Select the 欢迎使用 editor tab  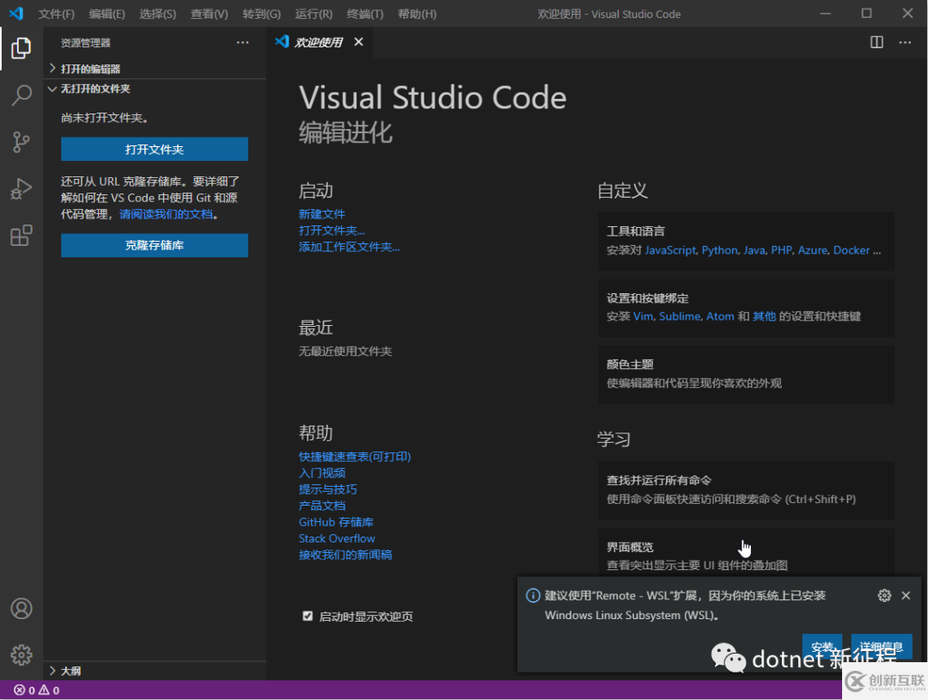pyautogui.click(x=318, y=42)
